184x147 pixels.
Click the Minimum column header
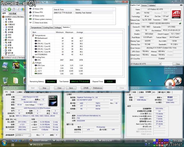coord(60,32)
